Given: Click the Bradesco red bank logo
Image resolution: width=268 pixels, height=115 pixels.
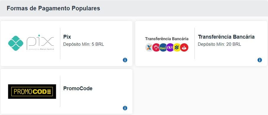Looking at the screenshot, I should (x=156, y=47).
